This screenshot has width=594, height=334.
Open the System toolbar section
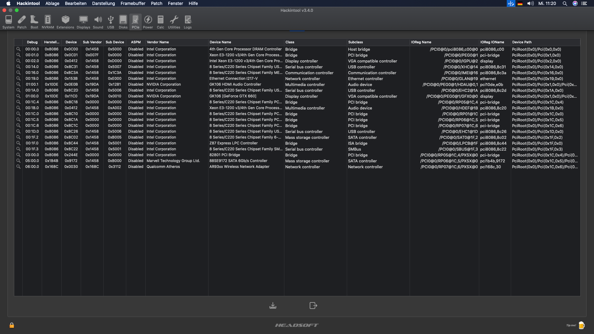coord(8,22)
